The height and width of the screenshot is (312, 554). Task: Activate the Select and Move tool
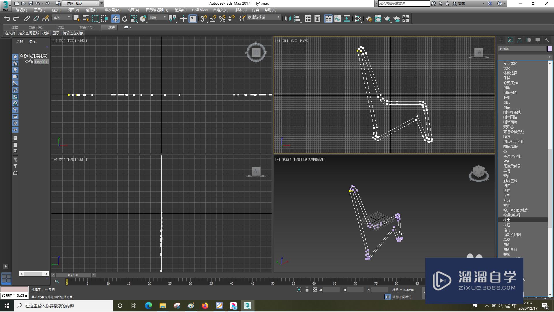point(115,19)
